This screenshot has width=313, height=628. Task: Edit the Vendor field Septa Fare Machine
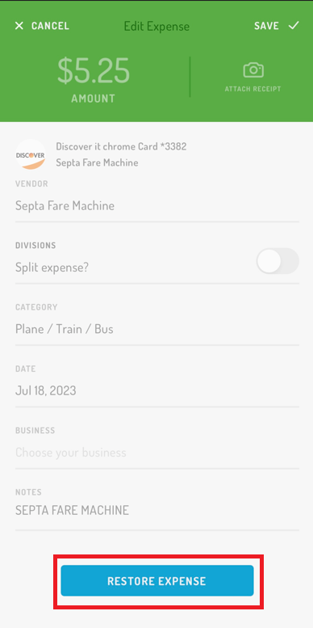tap(157, 206)
